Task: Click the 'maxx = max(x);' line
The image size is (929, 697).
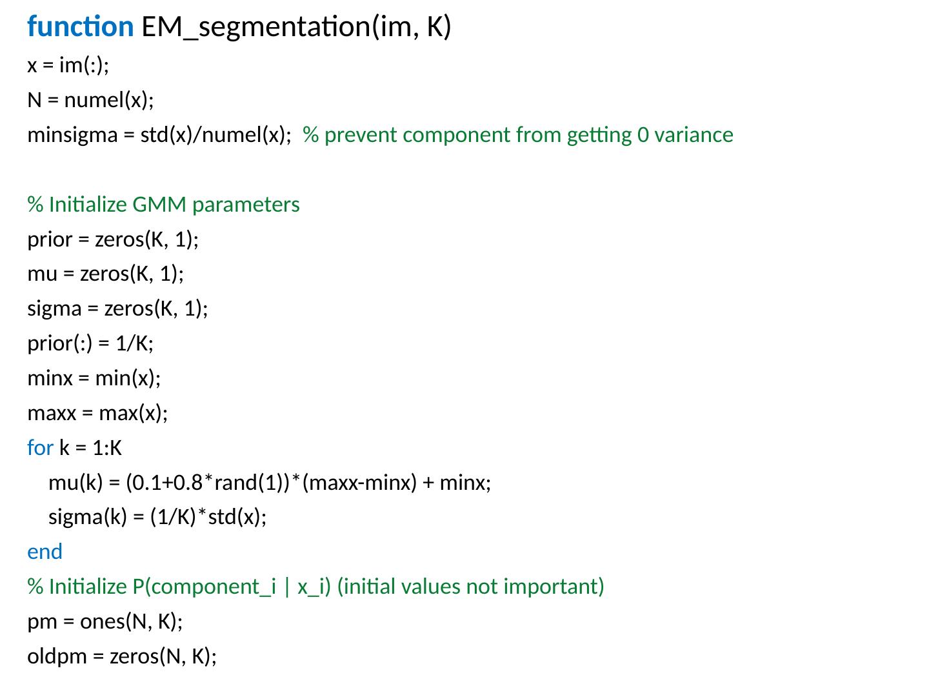Action: pyautogui.click(x=97, y=412)
